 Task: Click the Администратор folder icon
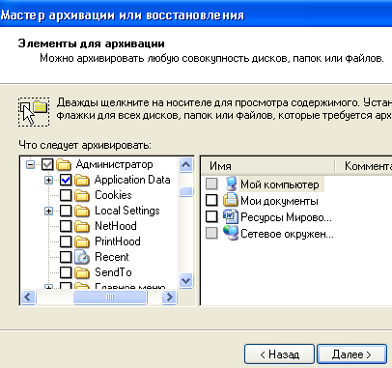(64, 164)
